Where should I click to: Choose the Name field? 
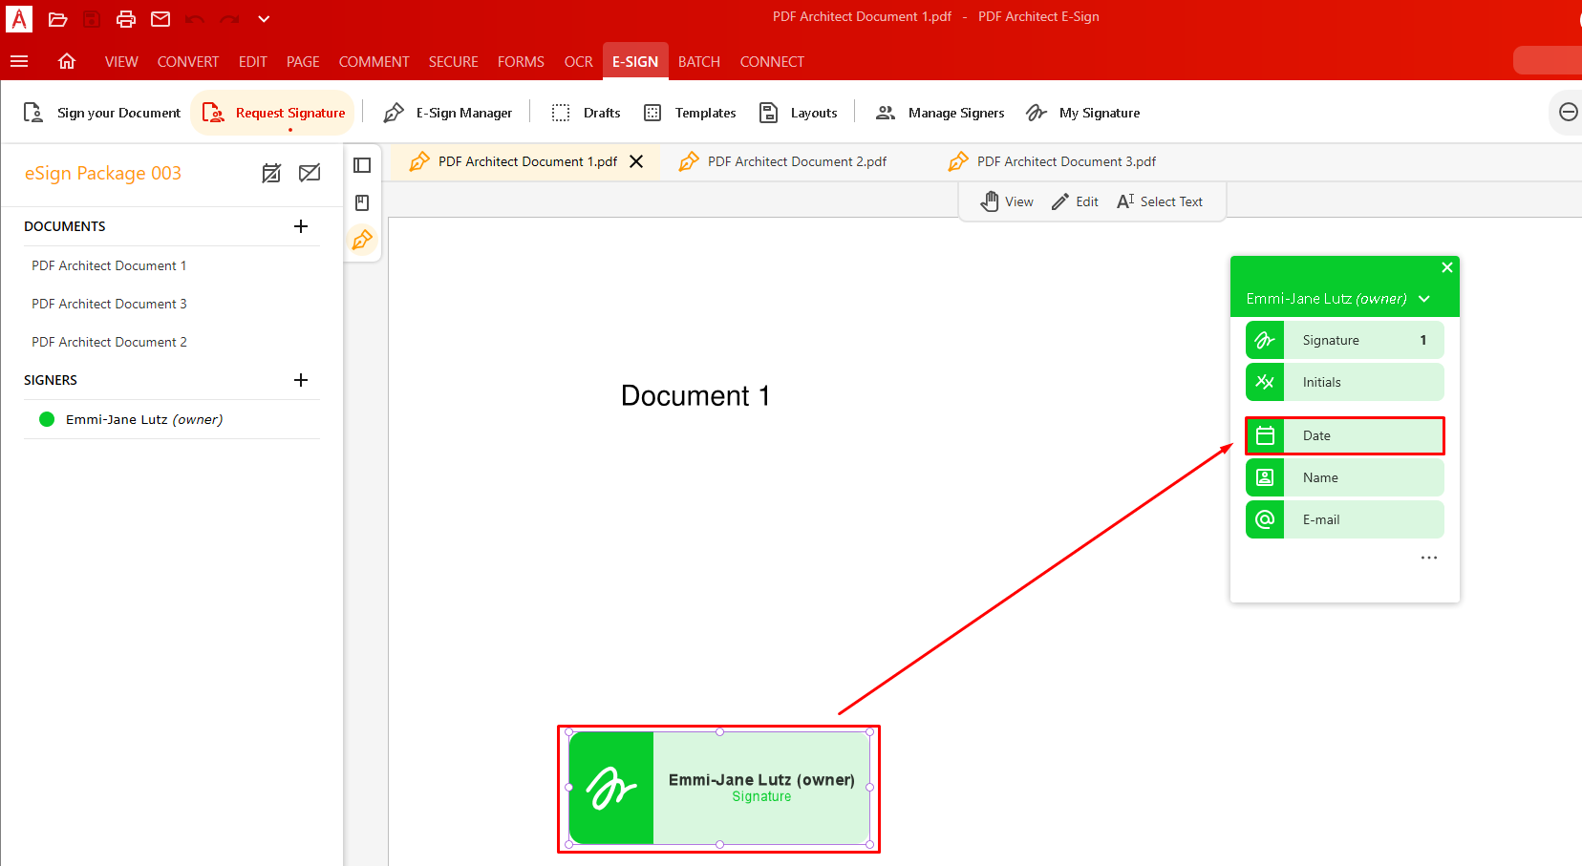click(1345, 477)
